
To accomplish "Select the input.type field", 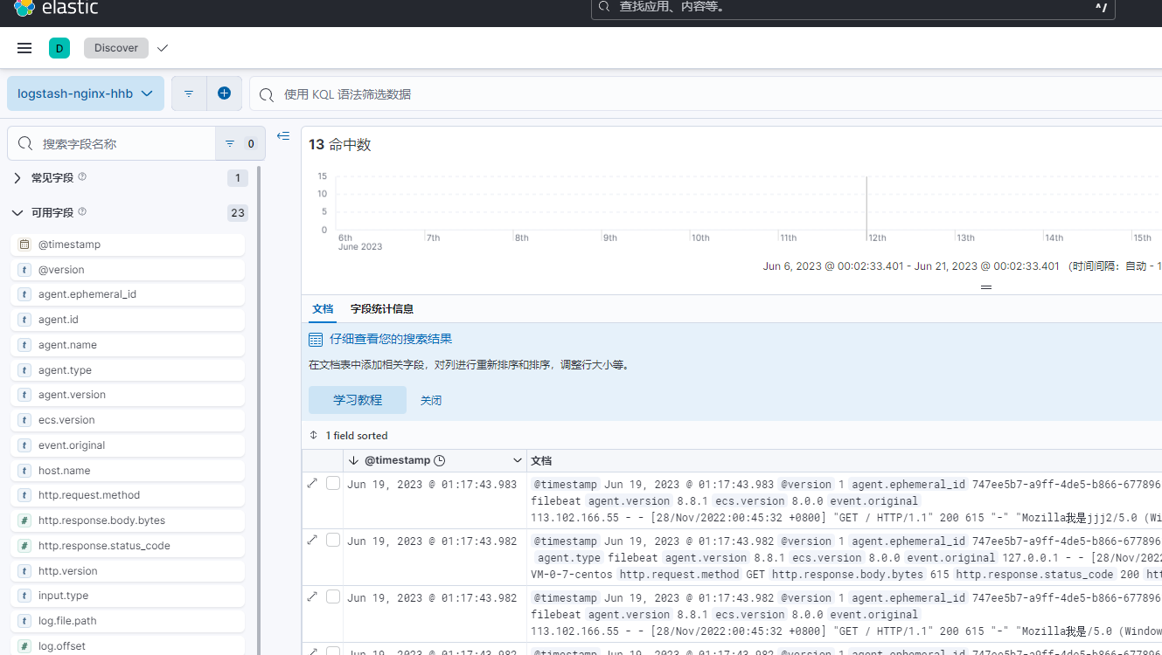I will click(128, 596).
